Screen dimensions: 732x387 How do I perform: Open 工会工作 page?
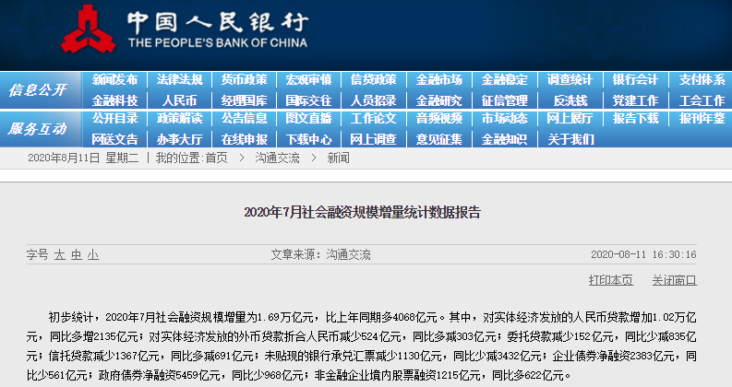click(702, 100)
